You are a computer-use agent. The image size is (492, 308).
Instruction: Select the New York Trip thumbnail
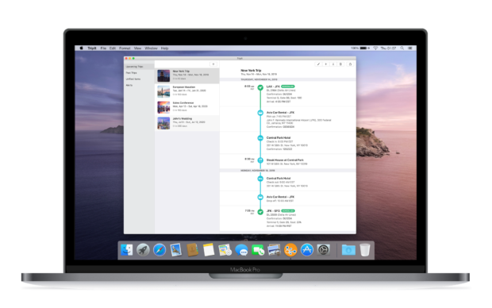click(163, 75)
